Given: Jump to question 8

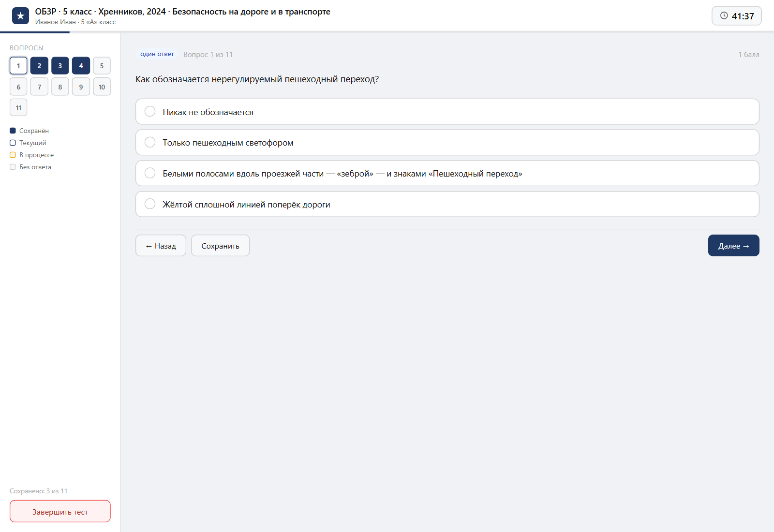Looking at the screenshot, I should tap(60, 87).
